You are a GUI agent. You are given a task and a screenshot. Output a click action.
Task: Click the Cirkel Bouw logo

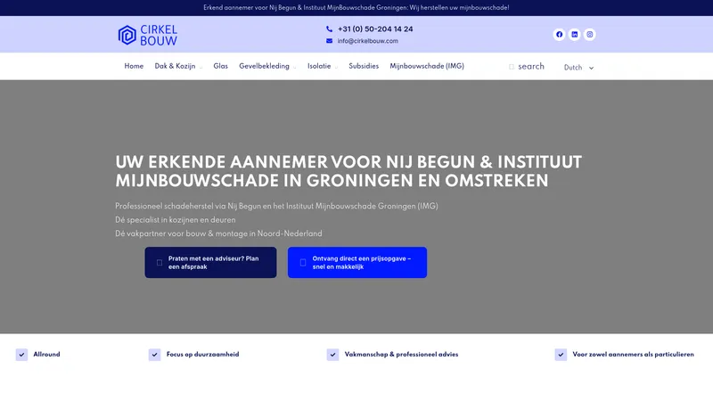(x=148, y=35)
